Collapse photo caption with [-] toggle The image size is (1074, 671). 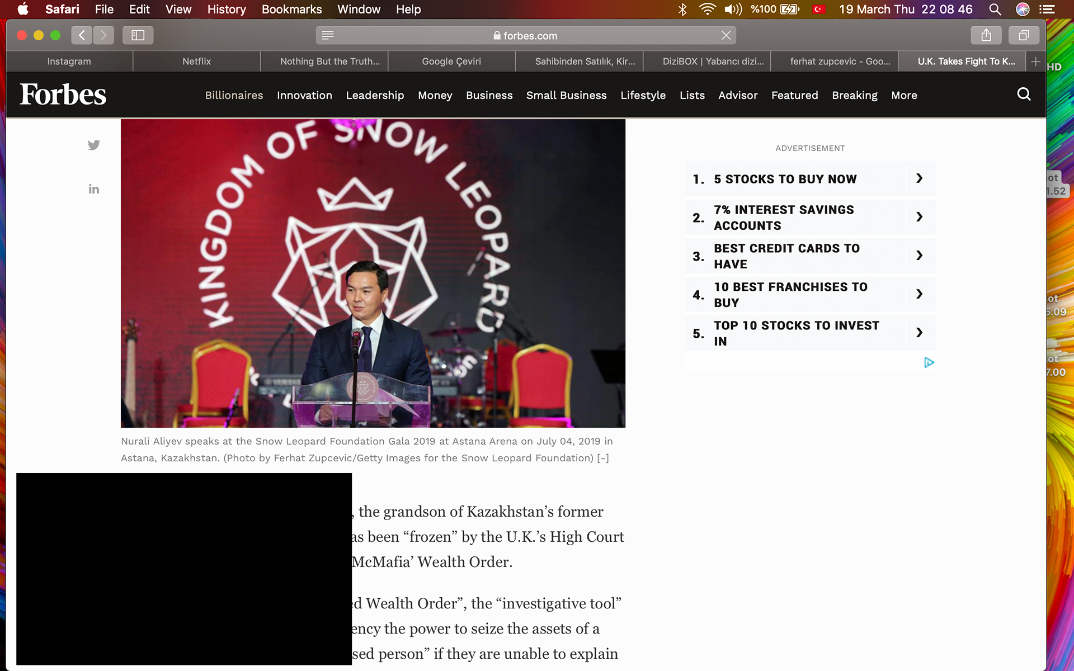[x=603, y=458]
